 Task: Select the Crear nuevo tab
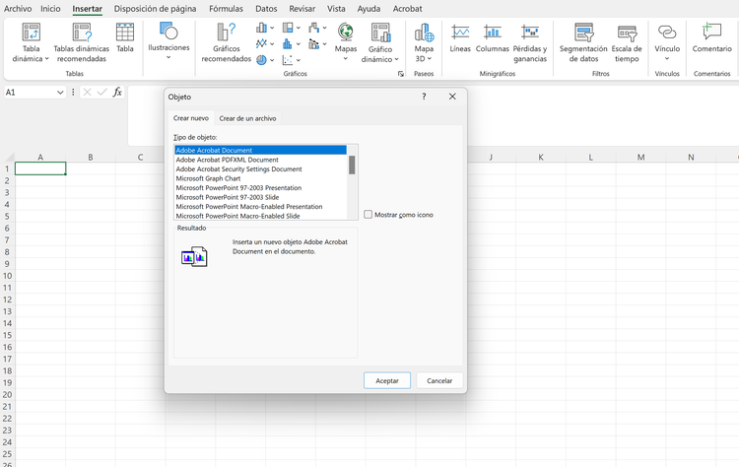pyautogui.click(x=191, y=118)
